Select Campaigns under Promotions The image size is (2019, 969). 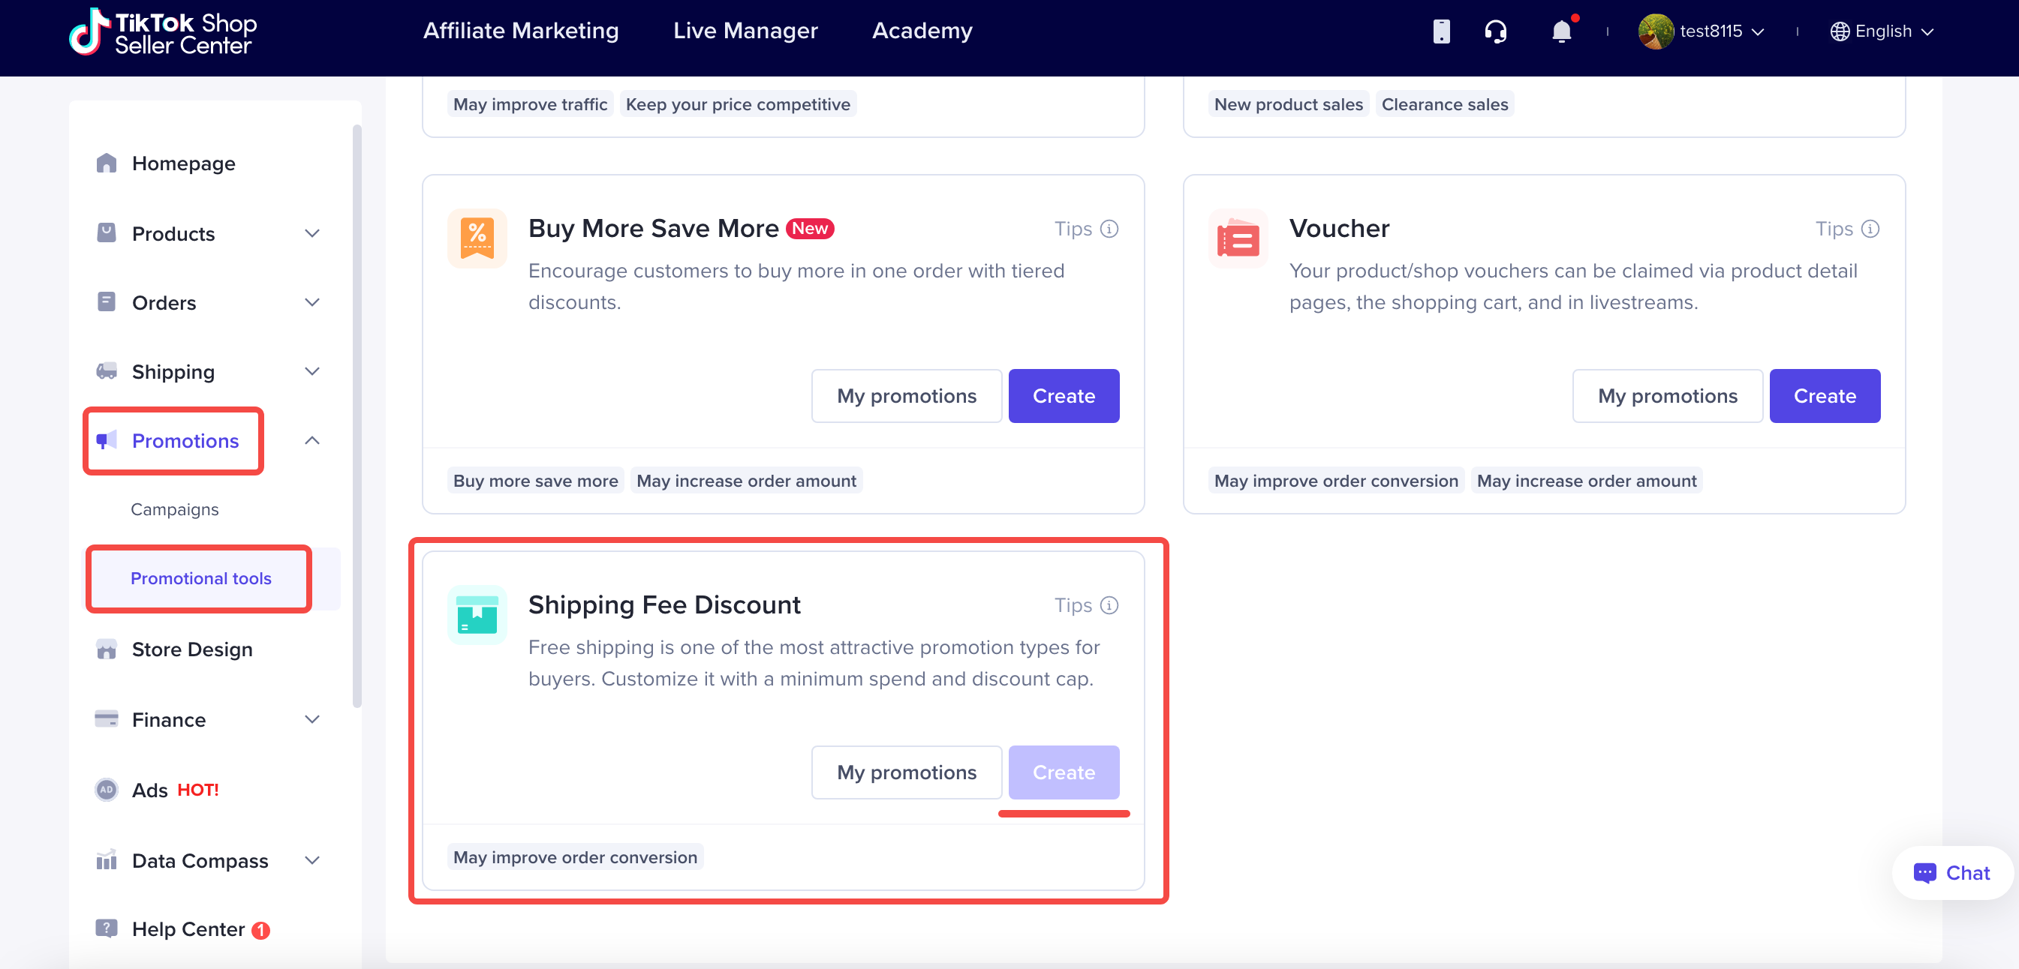174,509
